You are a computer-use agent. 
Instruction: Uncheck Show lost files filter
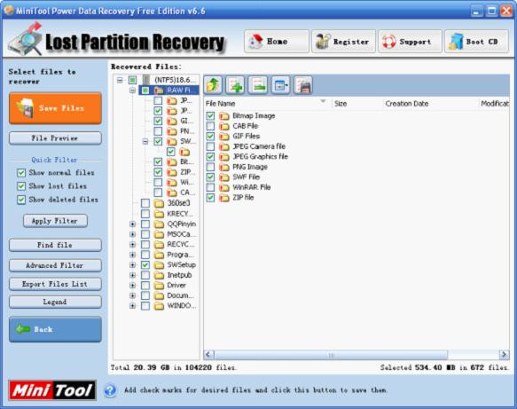21,186
